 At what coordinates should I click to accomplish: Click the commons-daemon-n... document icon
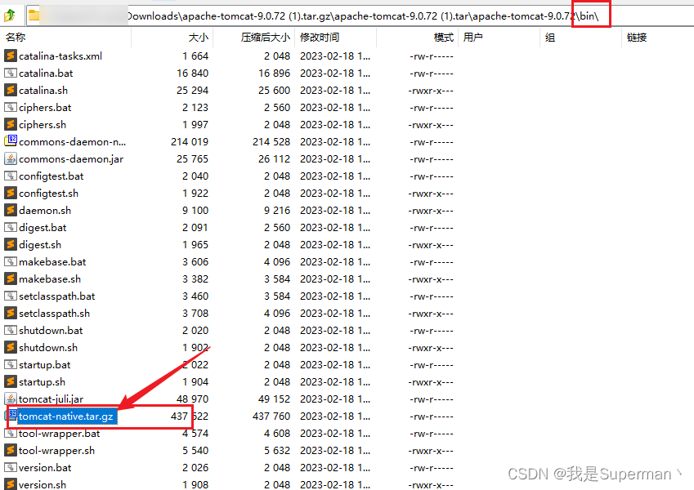pos(9,140)
